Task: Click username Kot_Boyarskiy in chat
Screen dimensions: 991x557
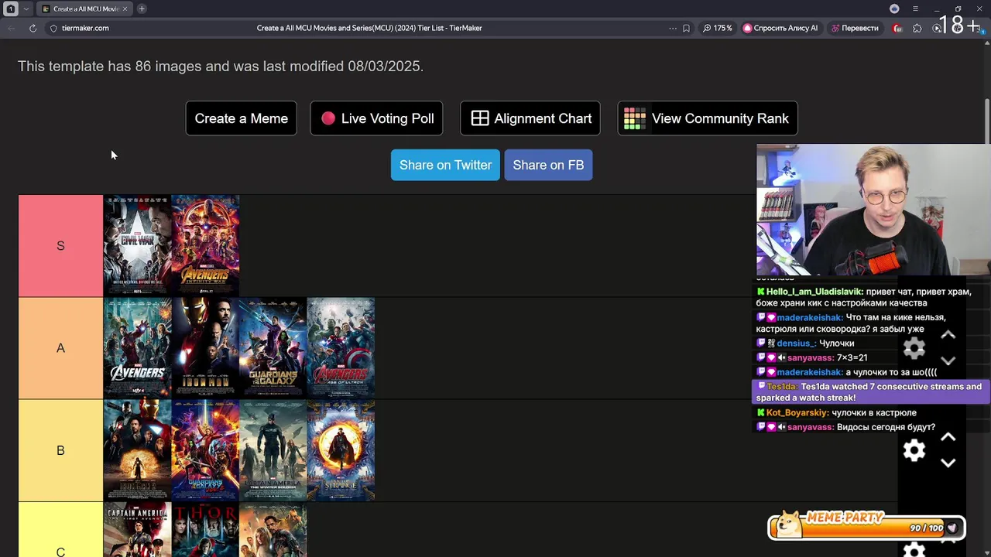Action: [797, 412]
